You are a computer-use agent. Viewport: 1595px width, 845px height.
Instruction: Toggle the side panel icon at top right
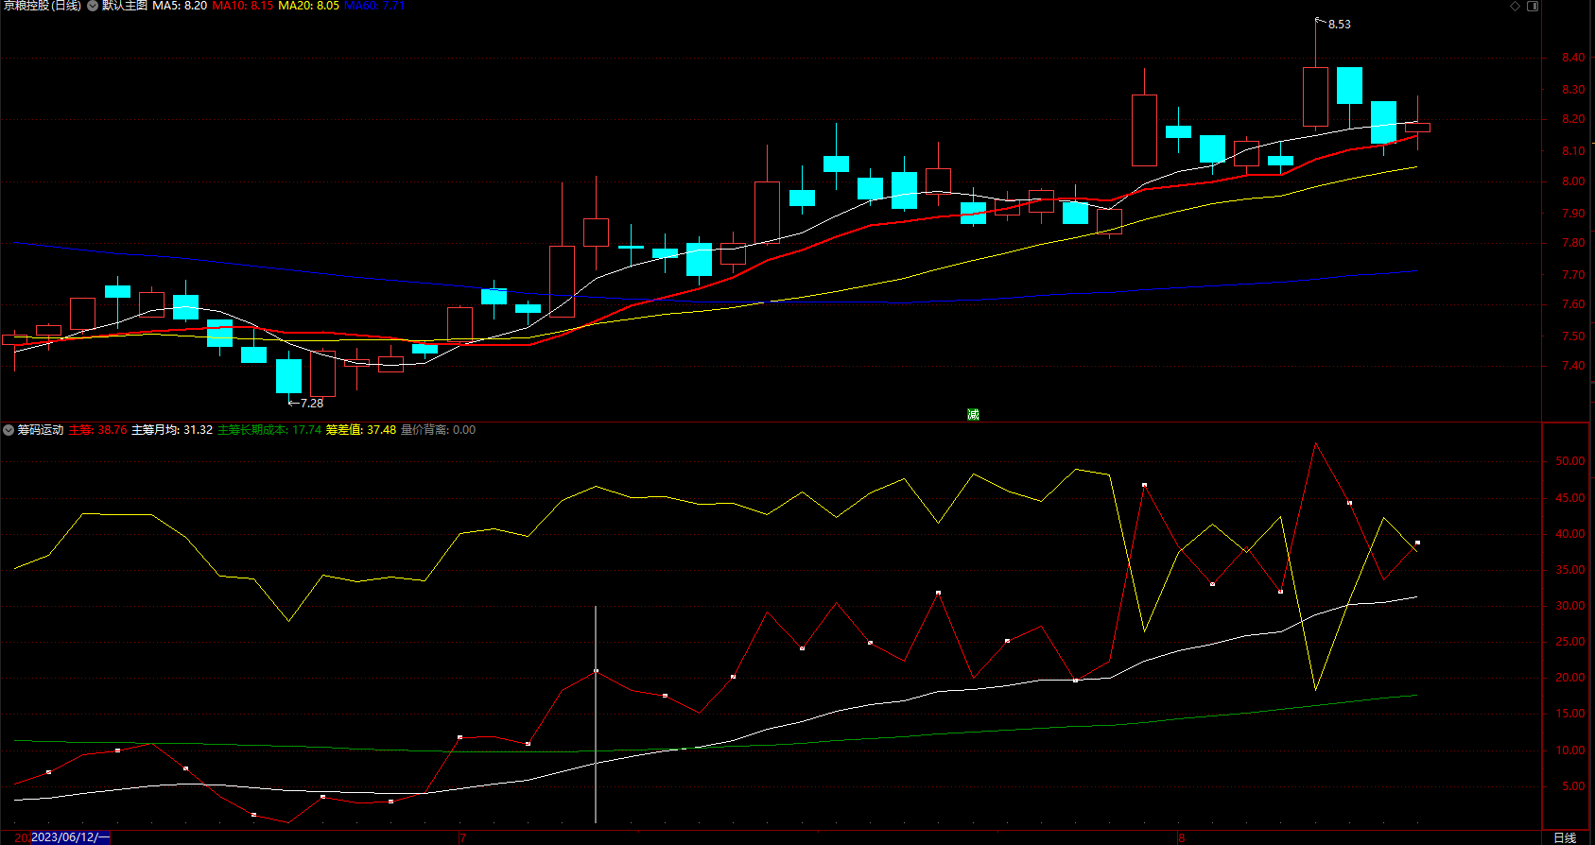pyautogui.click(x=1533, y=6)
